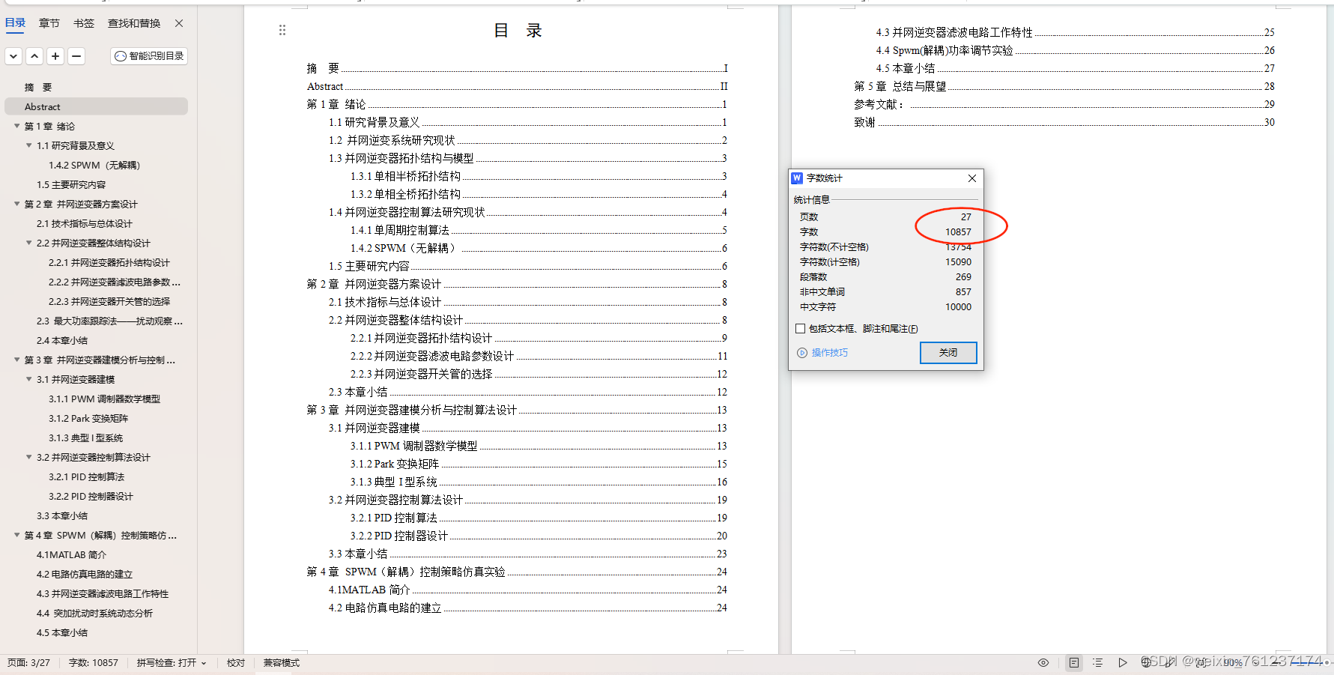Collapse 第1章 绪论 in the outline
This screenshot has width=1334, height=675.
click(x=16, y=126)
